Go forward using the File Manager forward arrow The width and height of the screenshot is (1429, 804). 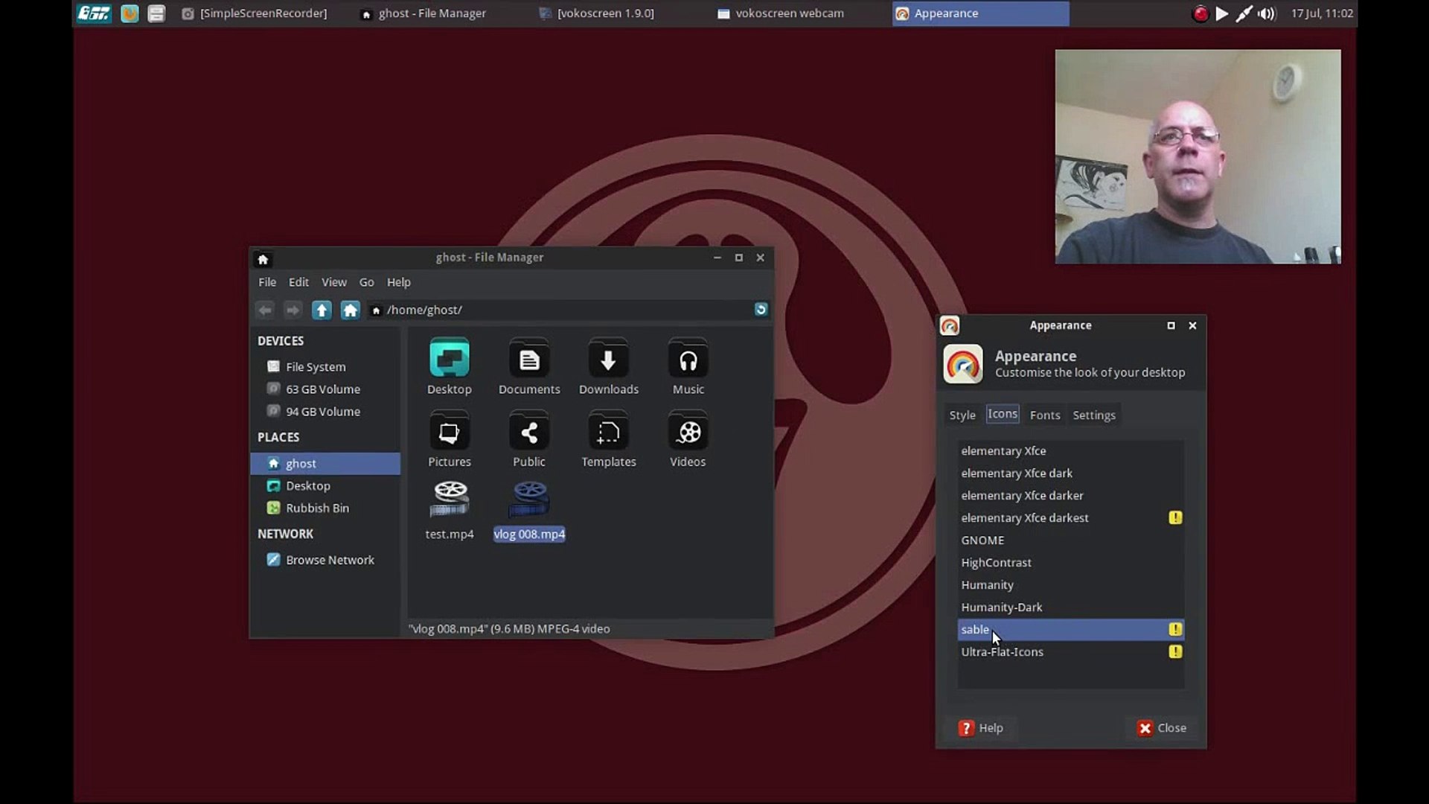coord(292,310)
